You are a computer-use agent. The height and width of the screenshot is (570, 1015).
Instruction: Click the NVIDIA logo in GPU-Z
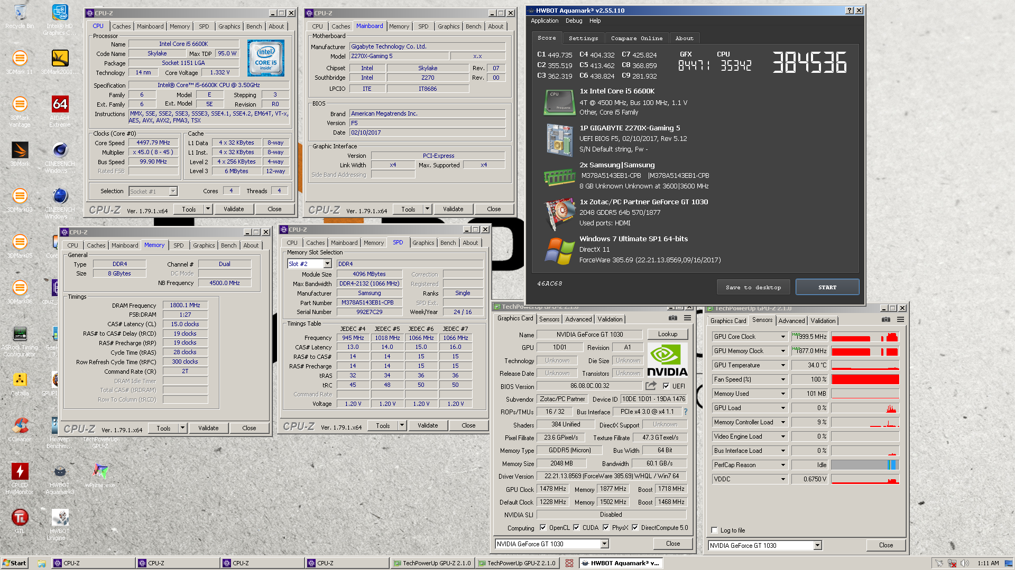[667, 360]
